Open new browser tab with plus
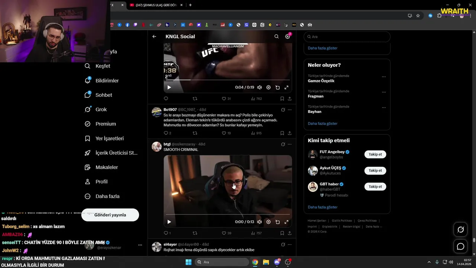The height and width of the screenshot is (268, 476). point(190,5)
